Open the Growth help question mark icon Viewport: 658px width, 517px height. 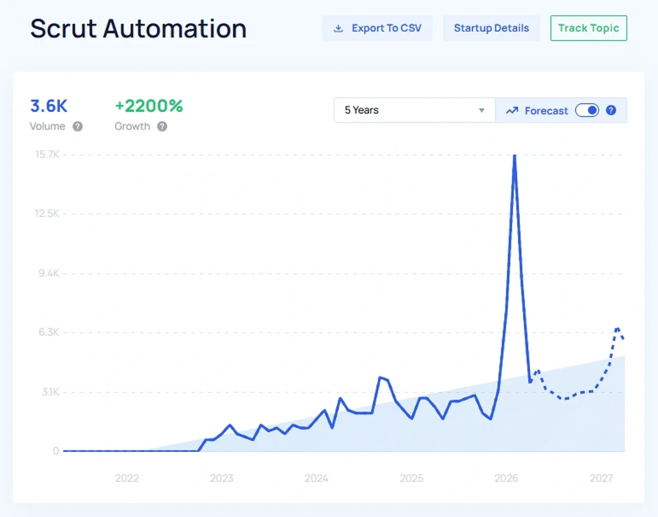(162, 126)
